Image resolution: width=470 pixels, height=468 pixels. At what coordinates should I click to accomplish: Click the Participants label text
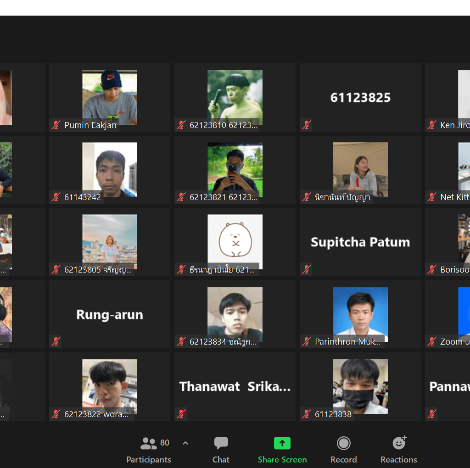click(149, 460)
